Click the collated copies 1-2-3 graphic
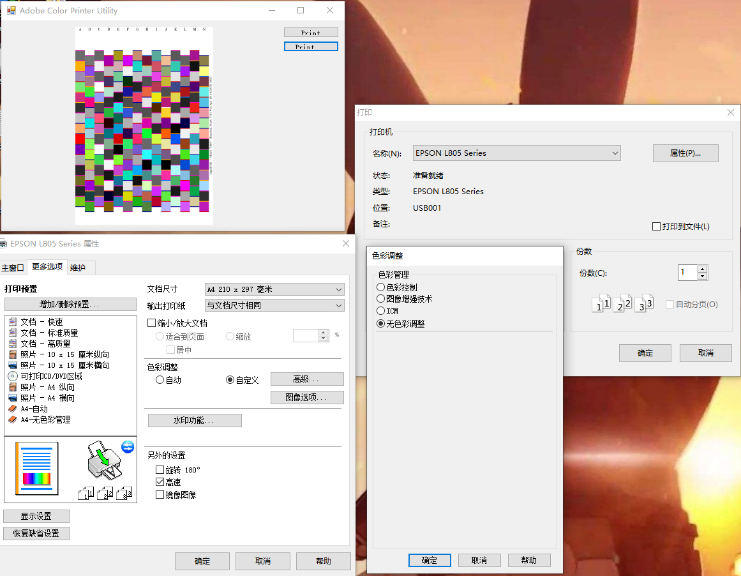741x576 pixels. click(x=105, y=494)
